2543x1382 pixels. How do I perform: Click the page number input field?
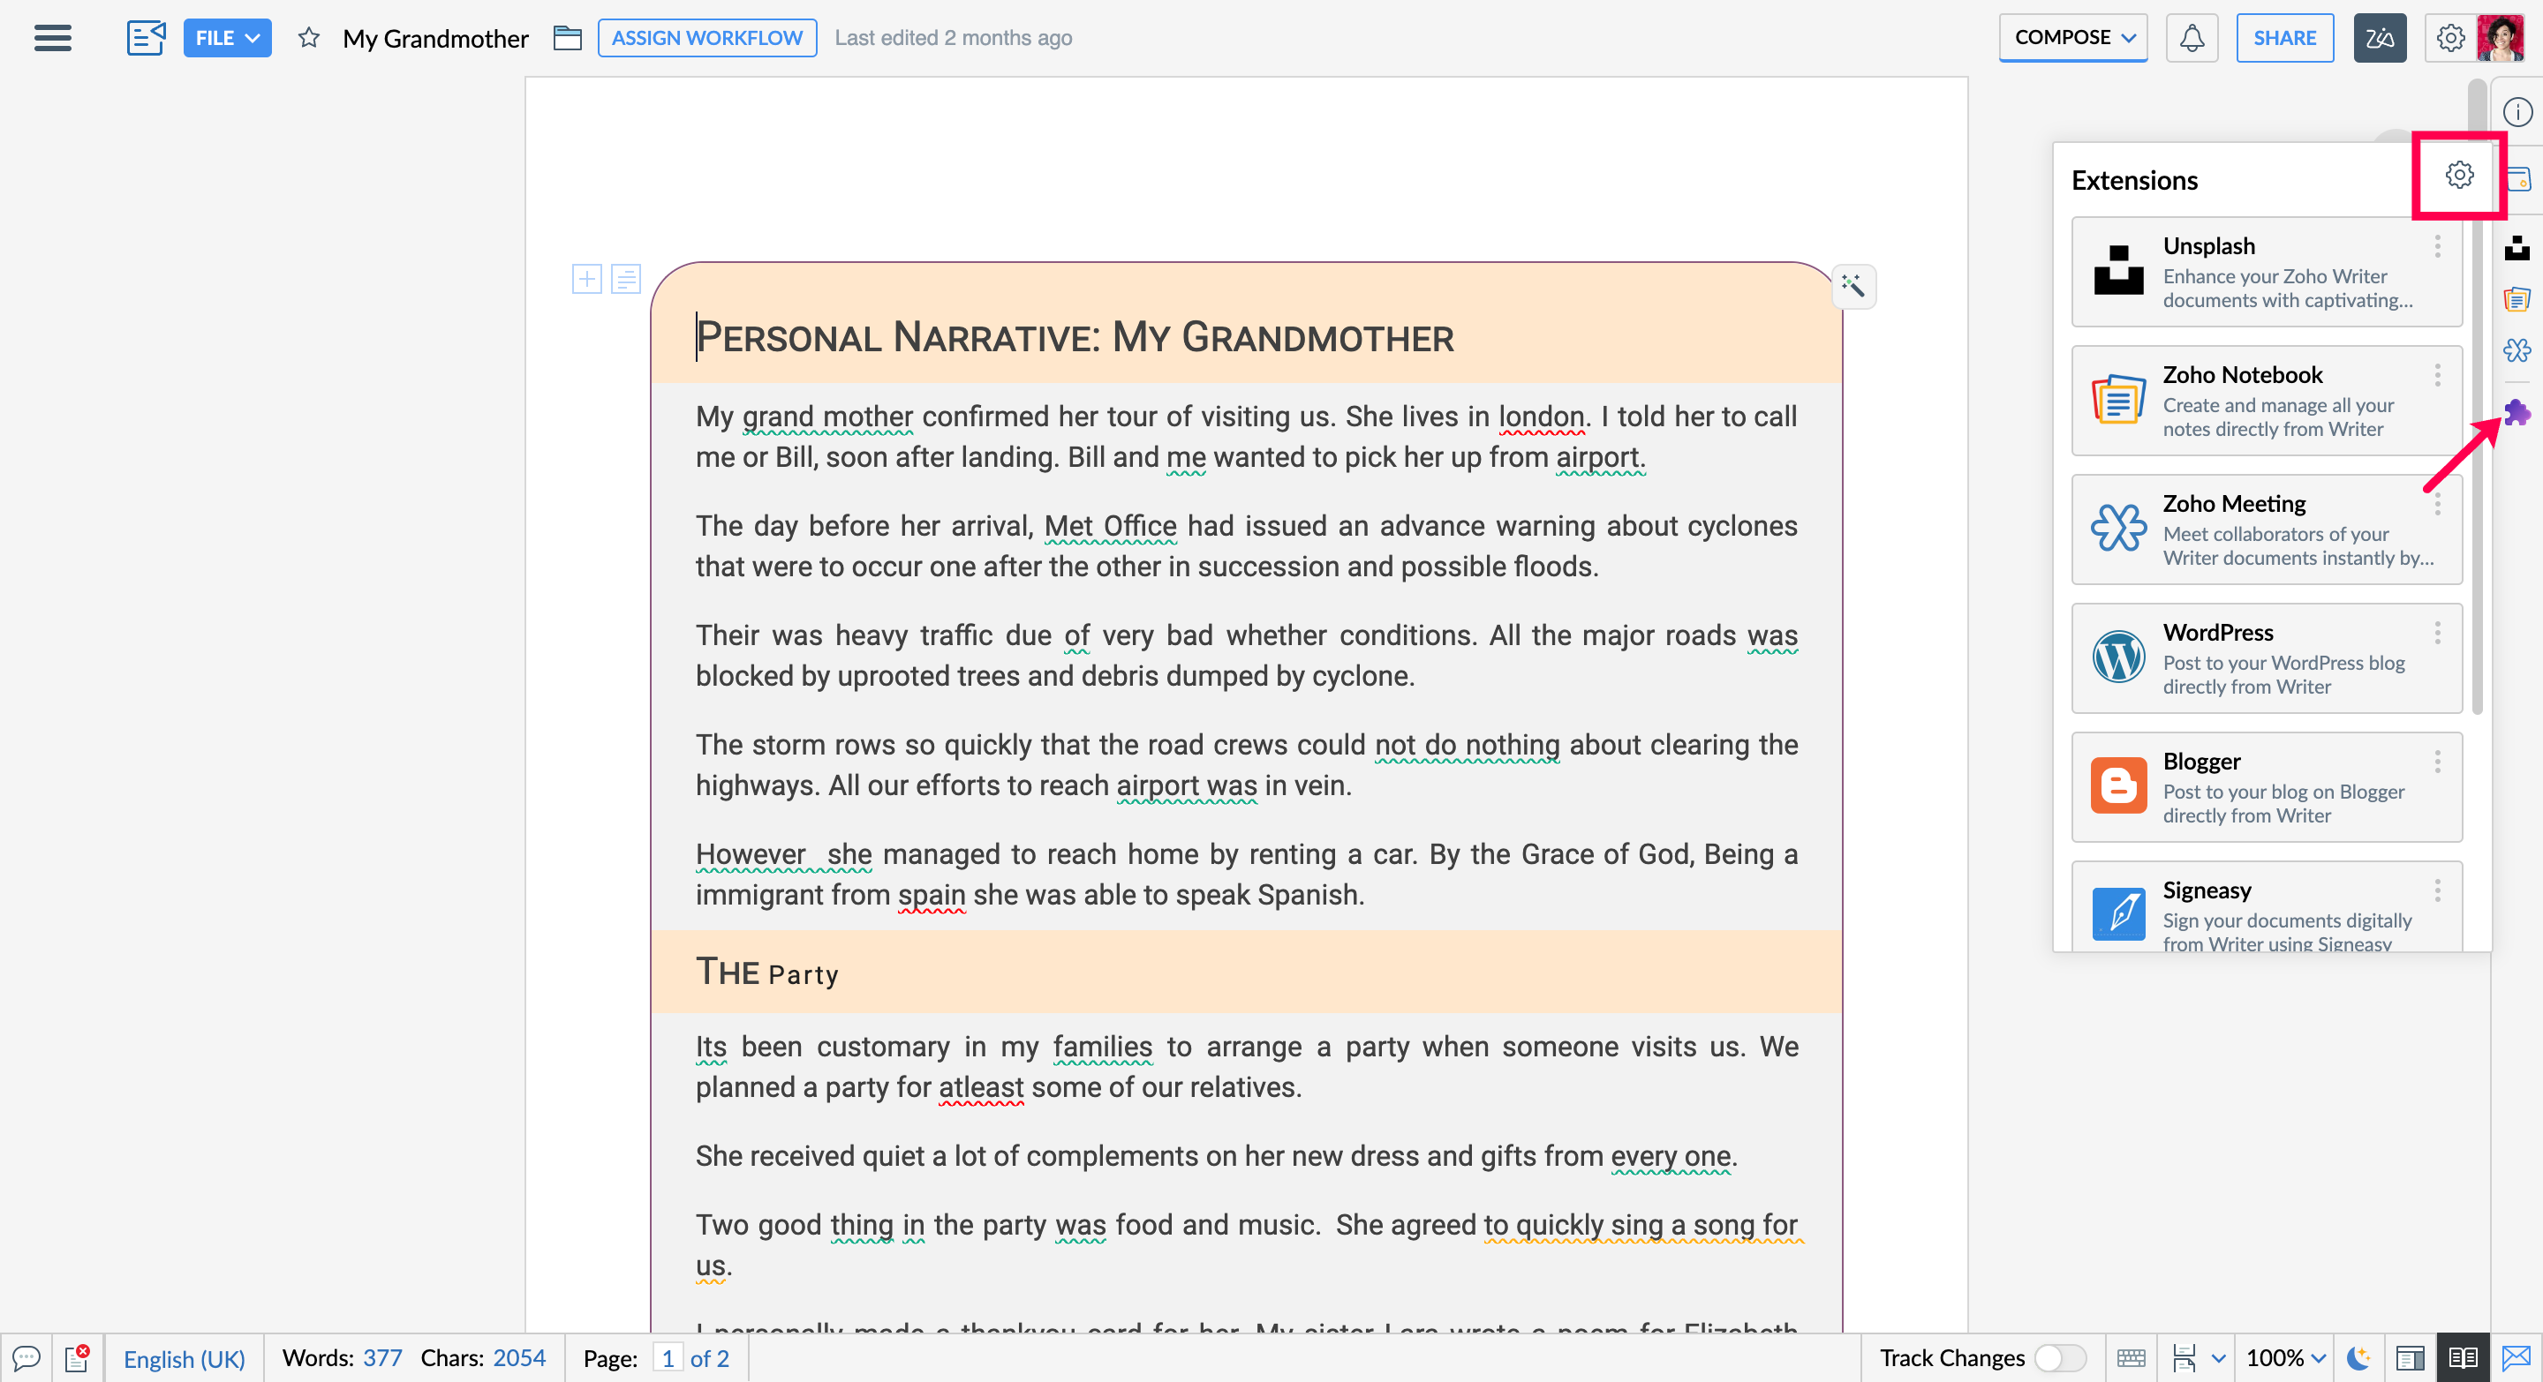tap(668, 1358)
